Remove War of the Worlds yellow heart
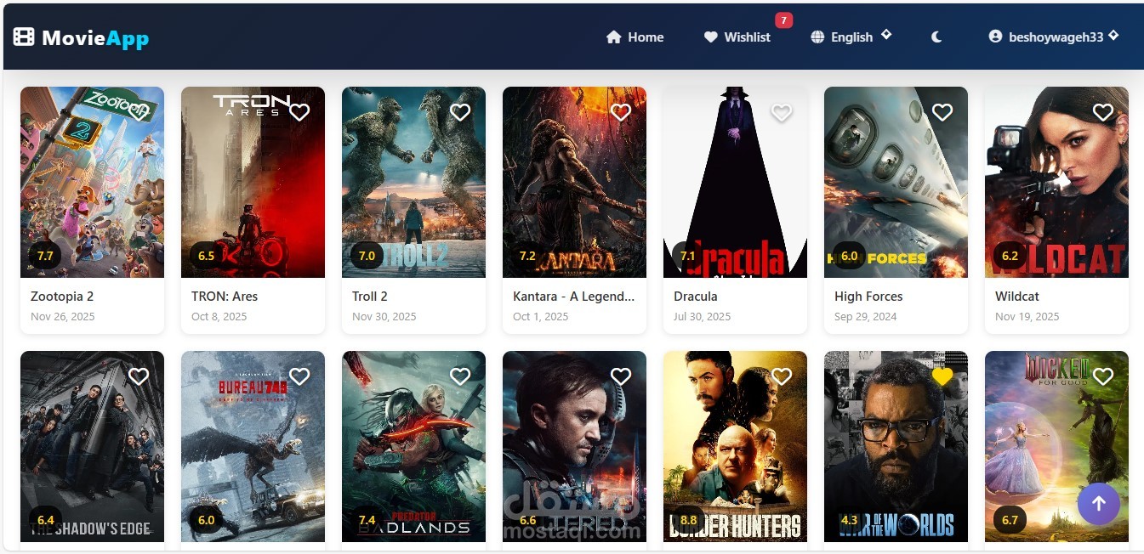The width and height of the screenshot is (1144, 554). click(x=942, y=376)
